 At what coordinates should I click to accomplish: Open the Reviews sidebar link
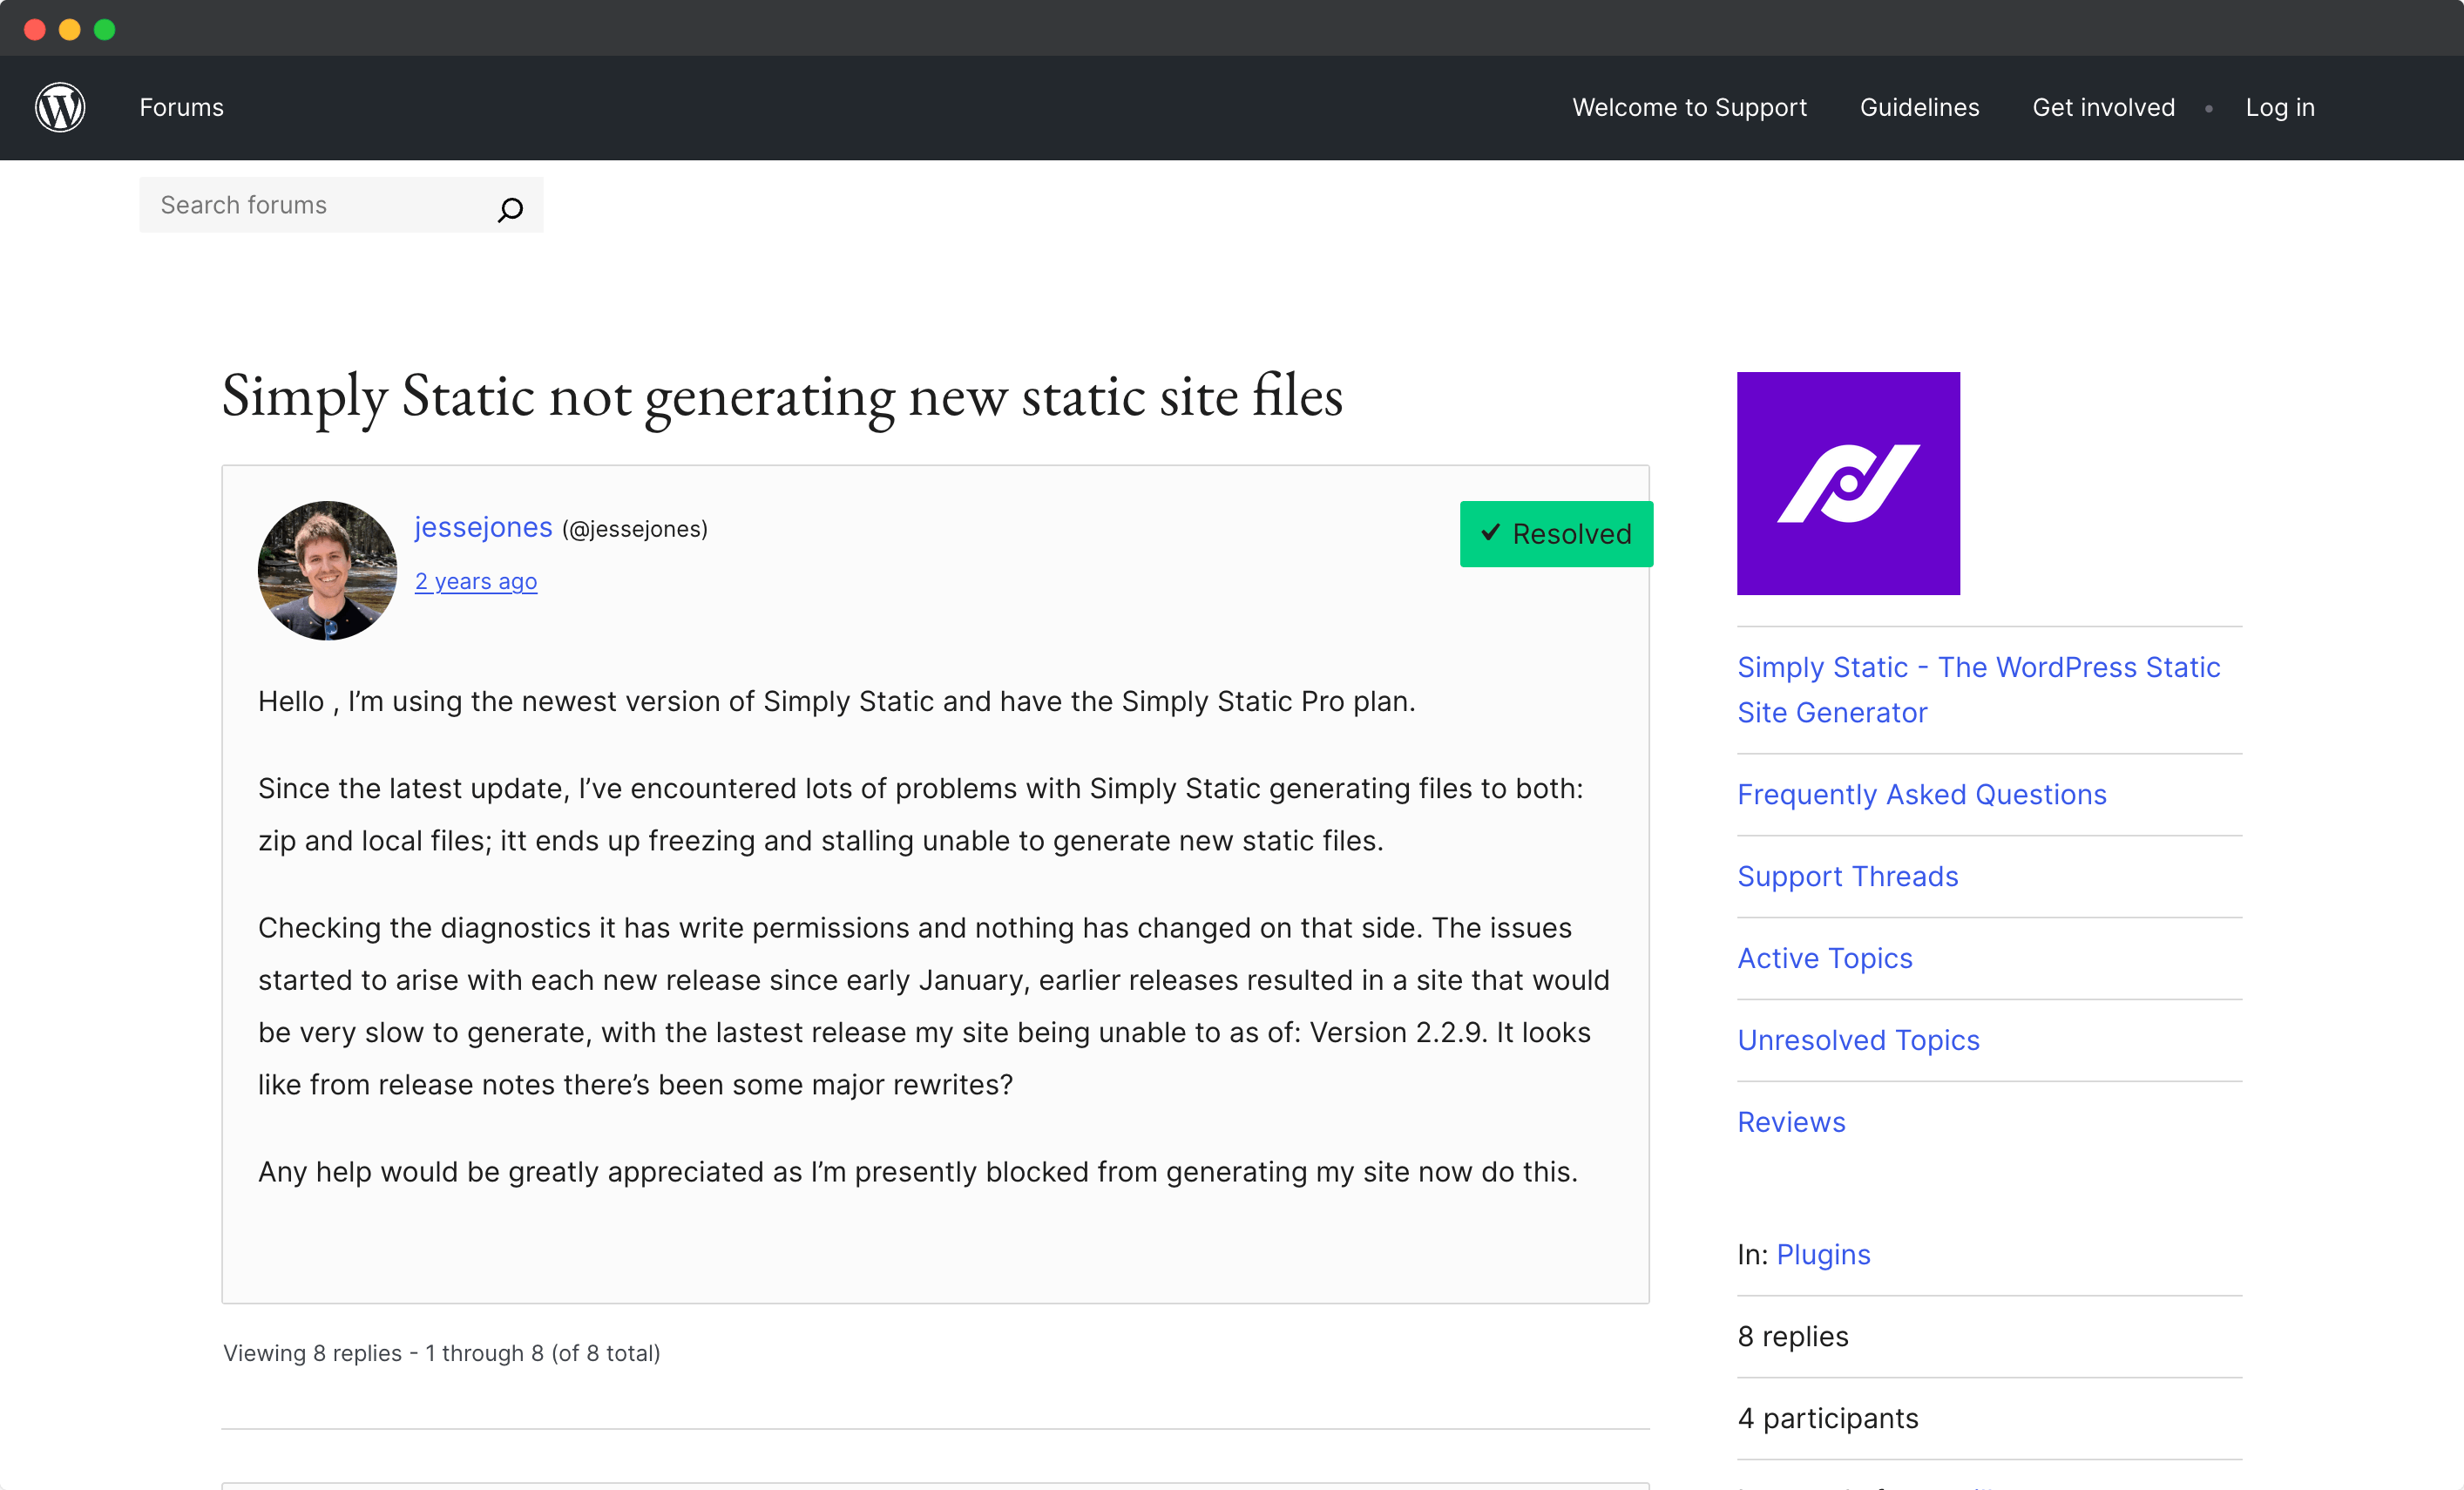point(1790,1122)
